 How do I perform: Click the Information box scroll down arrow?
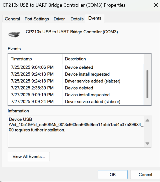click(147, 144)
